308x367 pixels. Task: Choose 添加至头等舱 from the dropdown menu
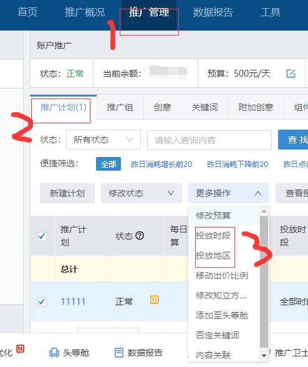223,315
